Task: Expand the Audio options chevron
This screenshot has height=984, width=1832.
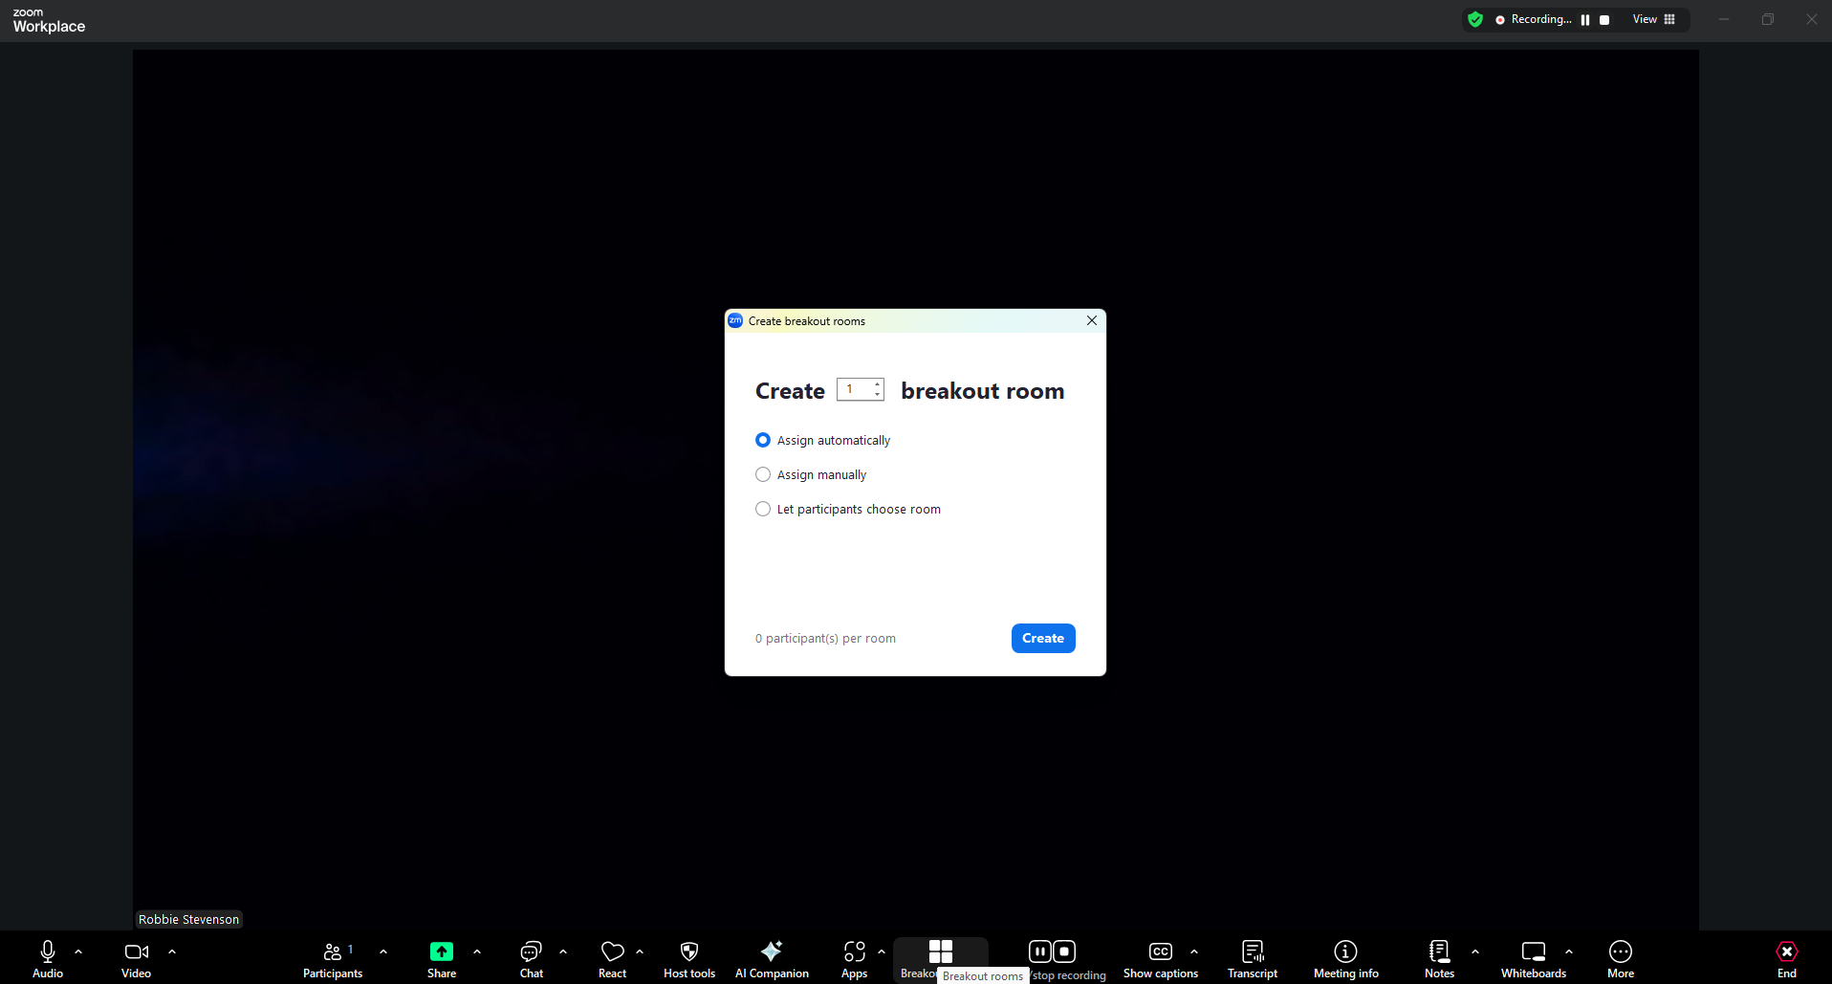Action: 78,951
